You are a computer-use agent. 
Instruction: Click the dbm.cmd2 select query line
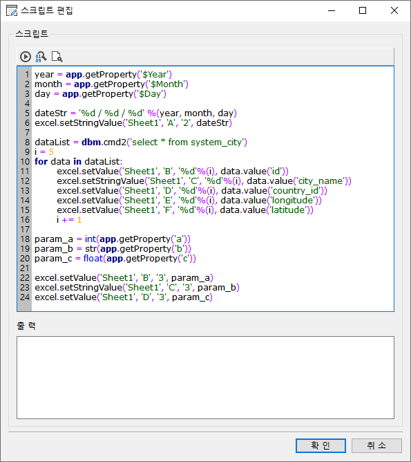coord(141,142)
